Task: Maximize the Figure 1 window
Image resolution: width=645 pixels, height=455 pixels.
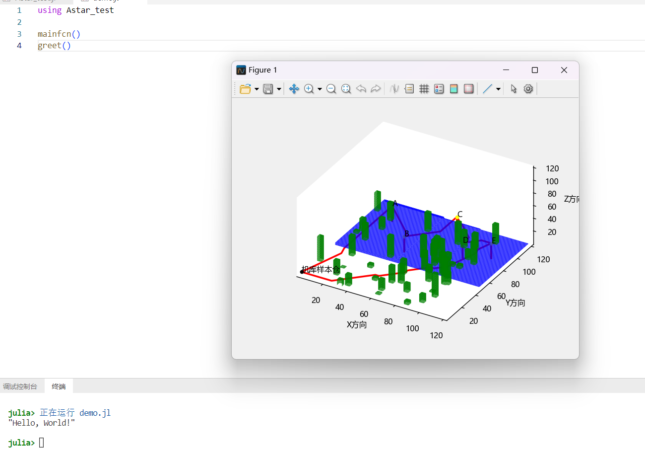Action: [x=535, y=70]
